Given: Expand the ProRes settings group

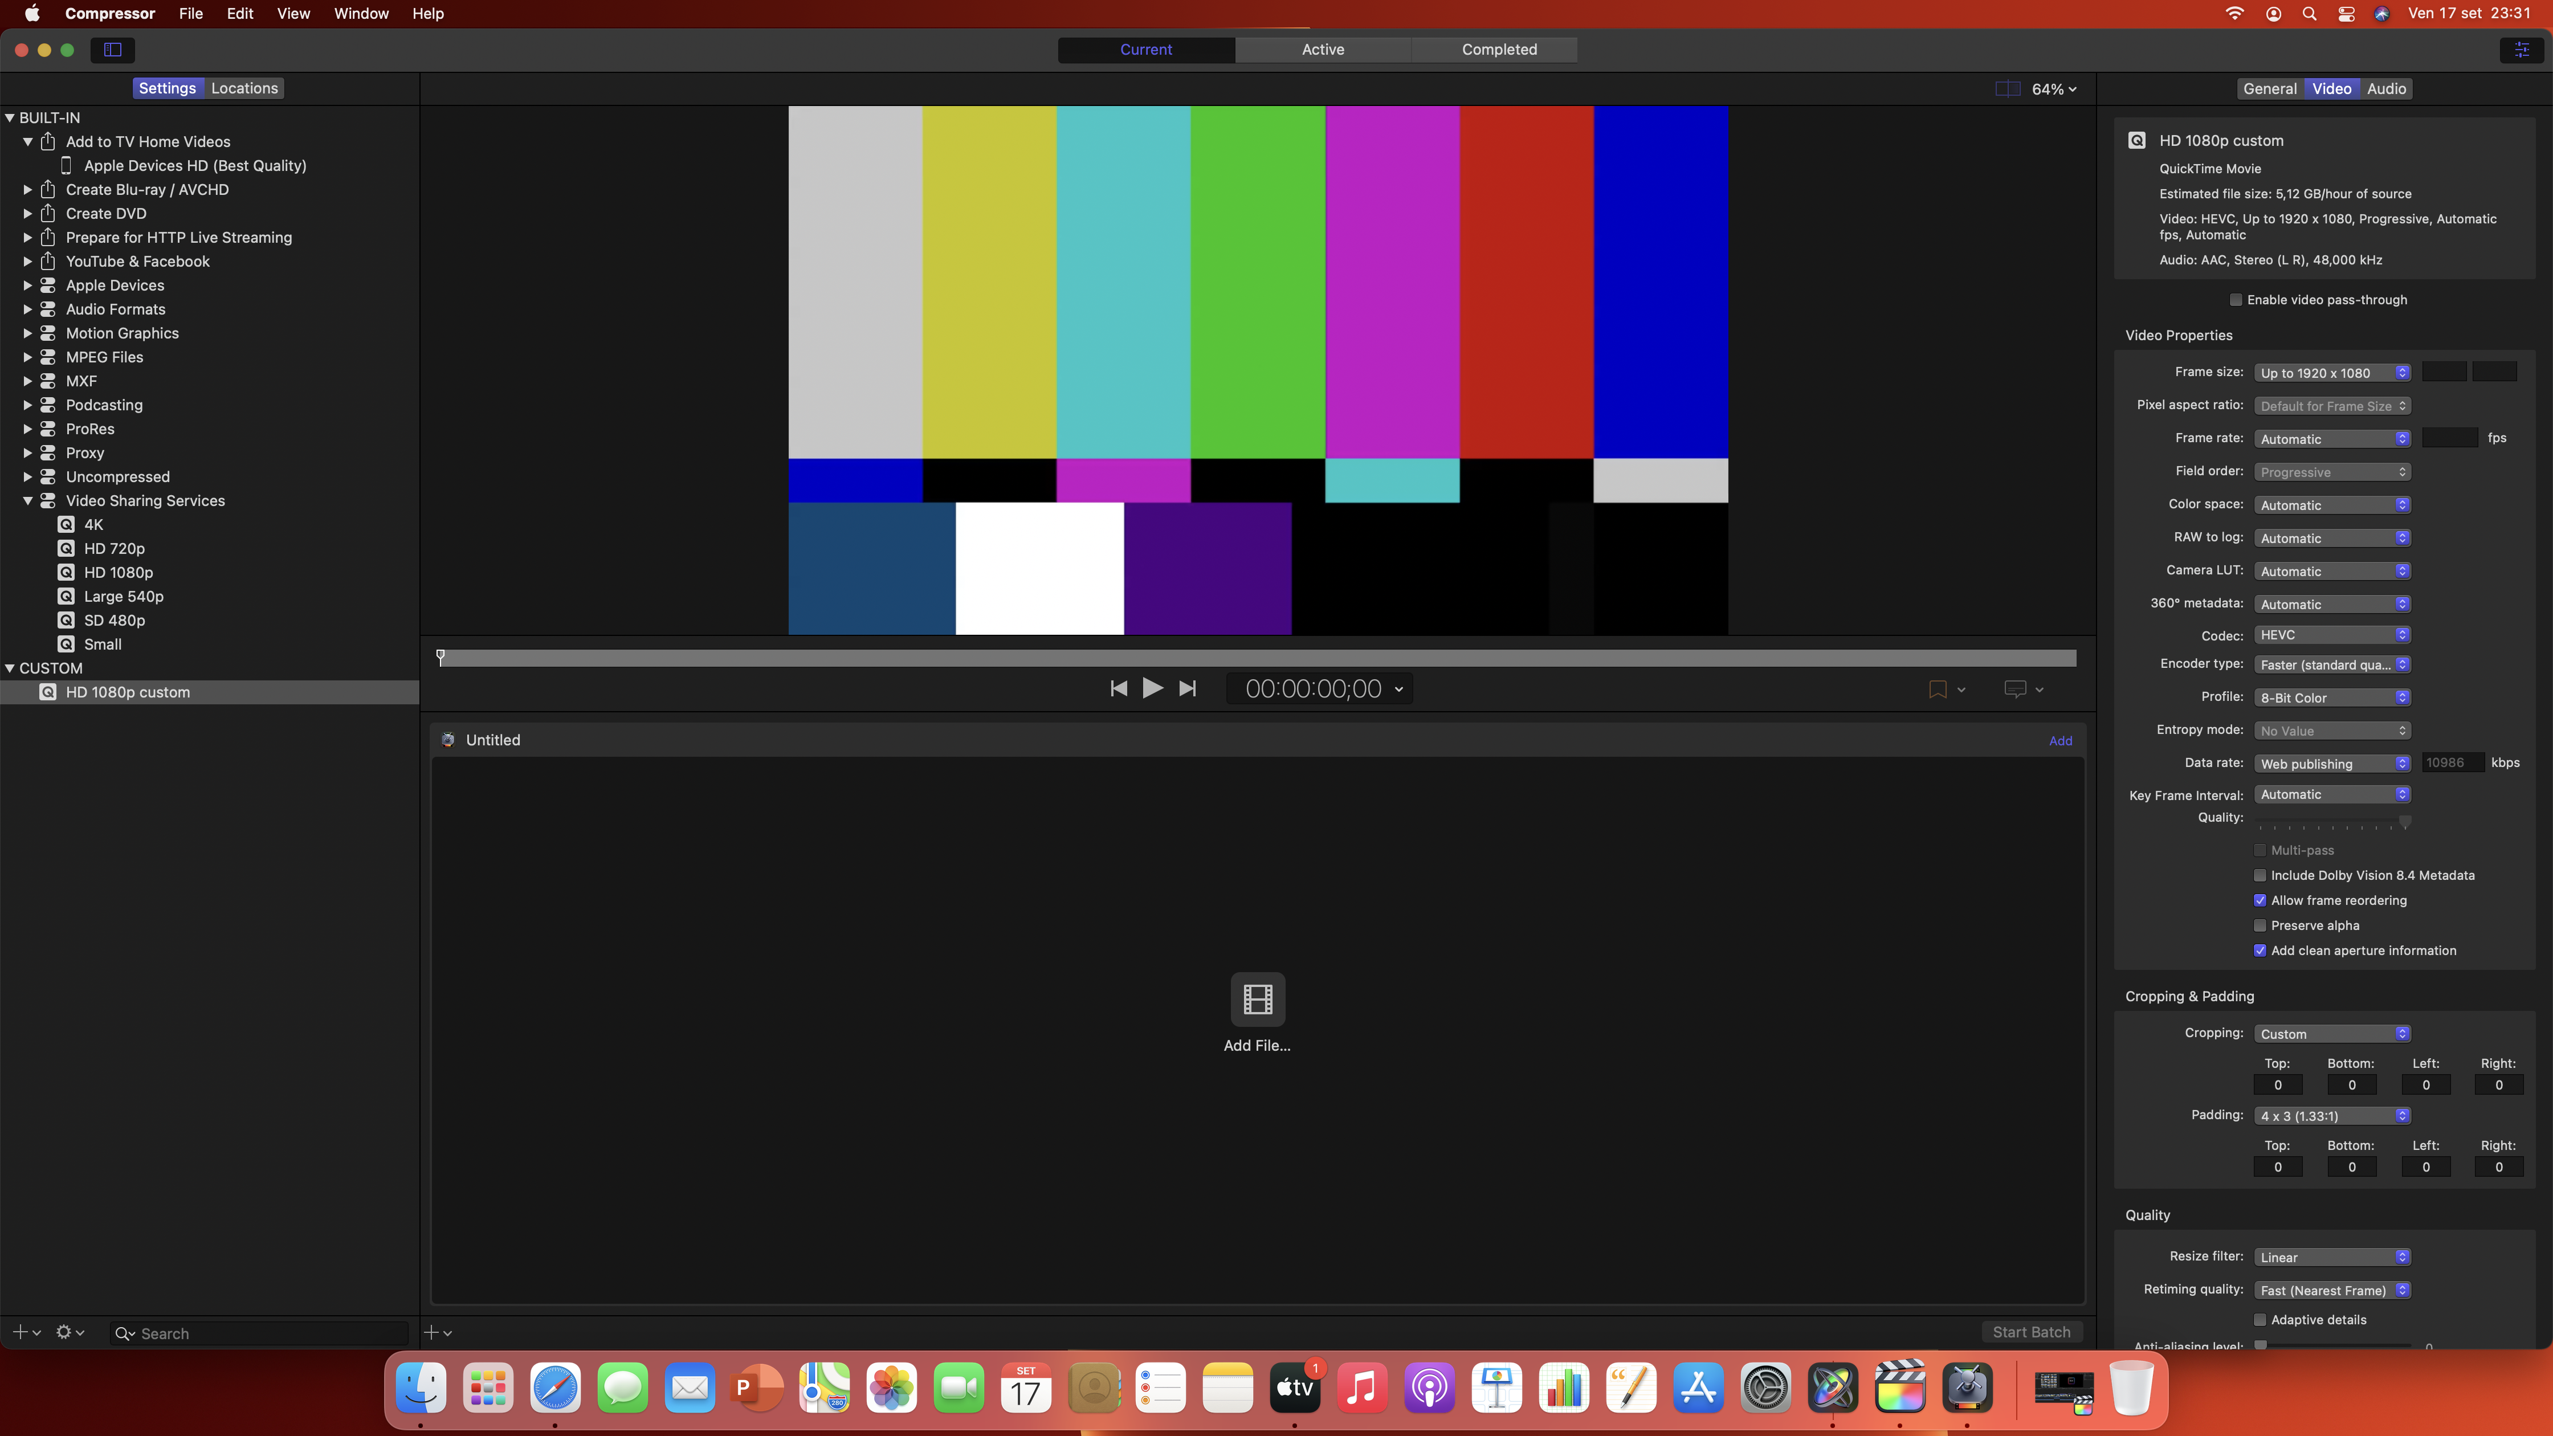Looking at the screenshot, I should tap(28, 429).
